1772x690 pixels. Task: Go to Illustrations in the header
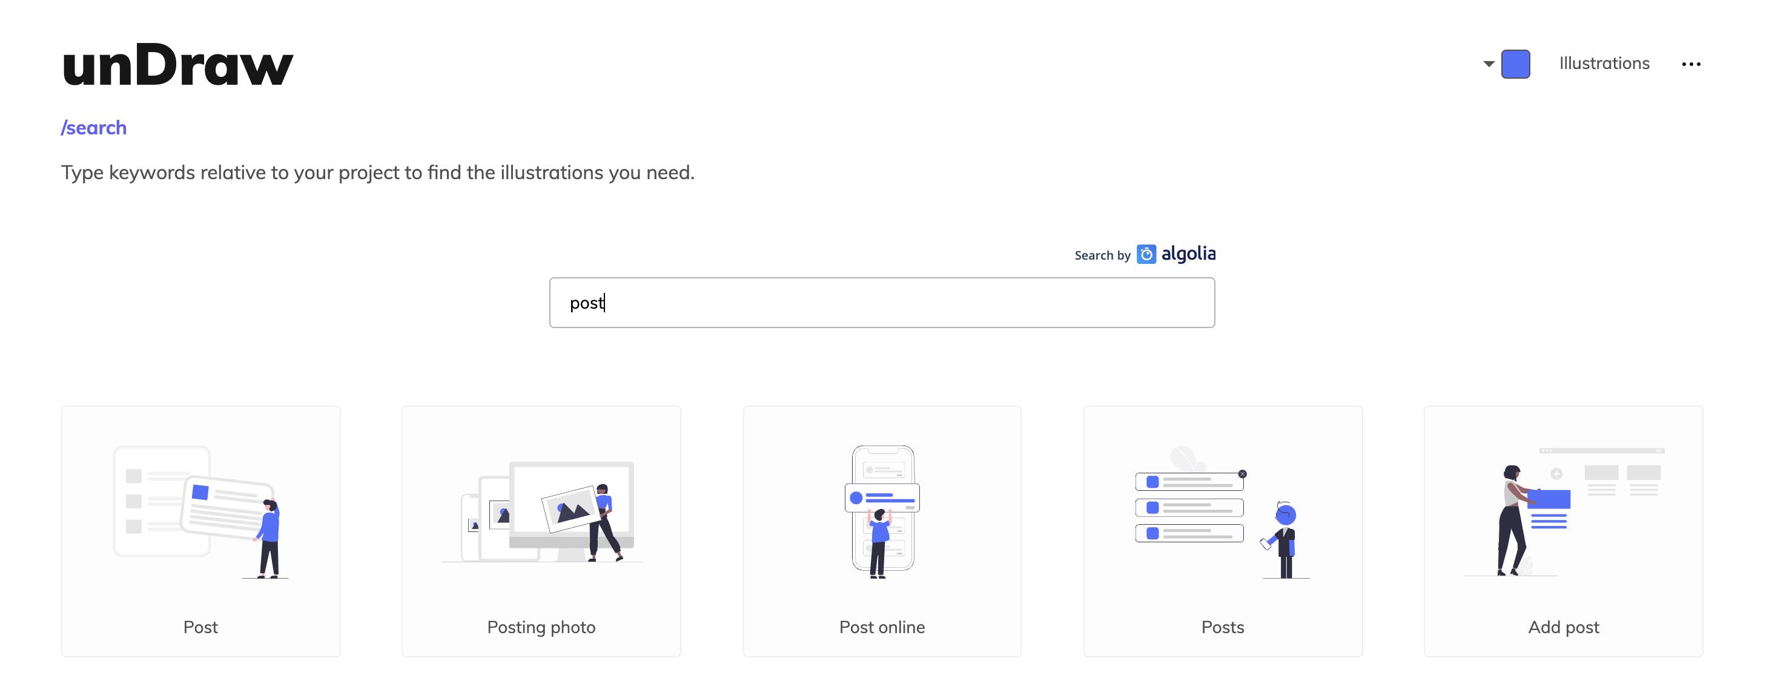(x=1604, y=63)
